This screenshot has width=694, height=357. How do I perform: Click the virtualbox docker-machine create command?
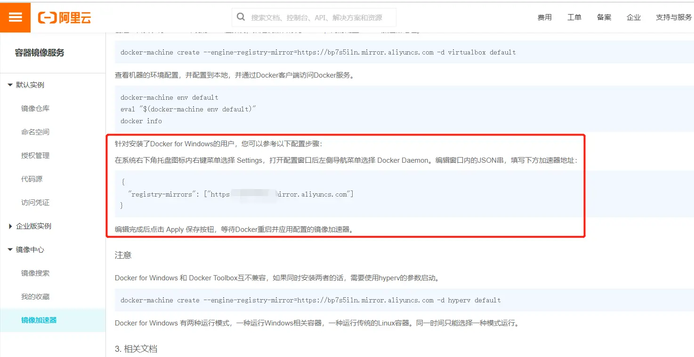coord(318,52)
